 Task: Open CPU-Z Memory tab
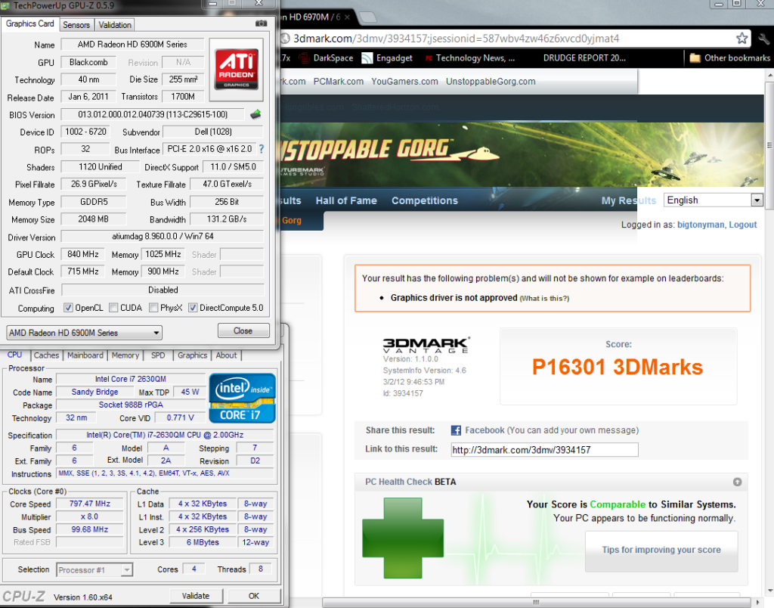(125, 355)
